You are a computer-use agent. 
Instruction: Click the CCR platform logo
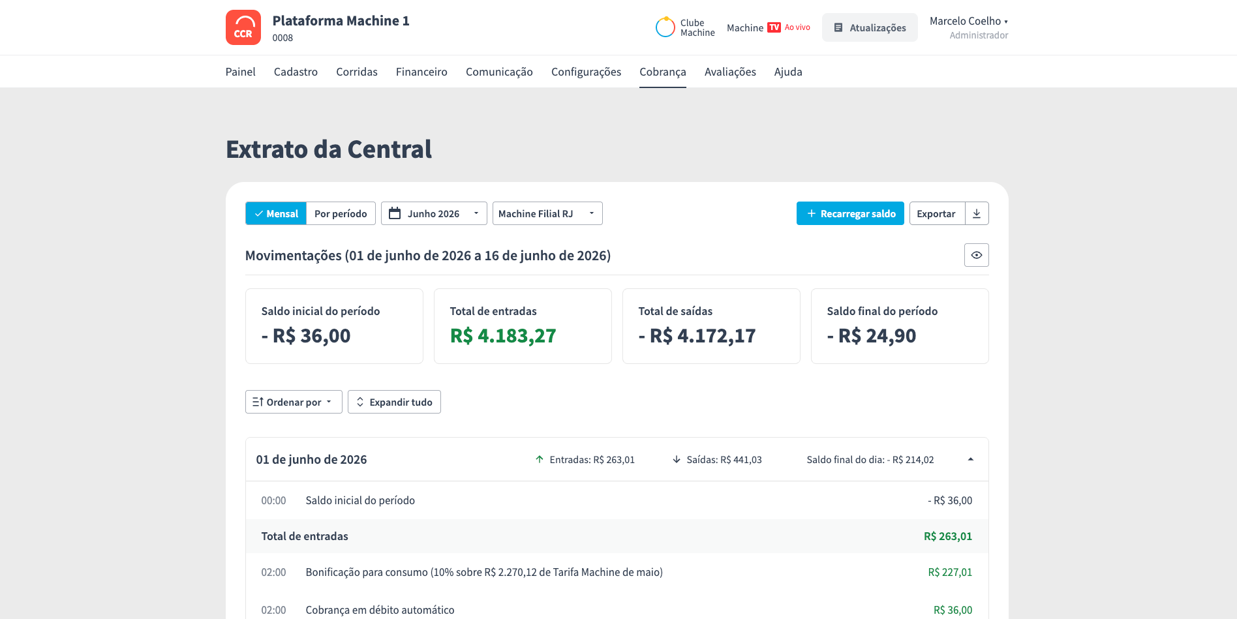(x=243, y=27)
